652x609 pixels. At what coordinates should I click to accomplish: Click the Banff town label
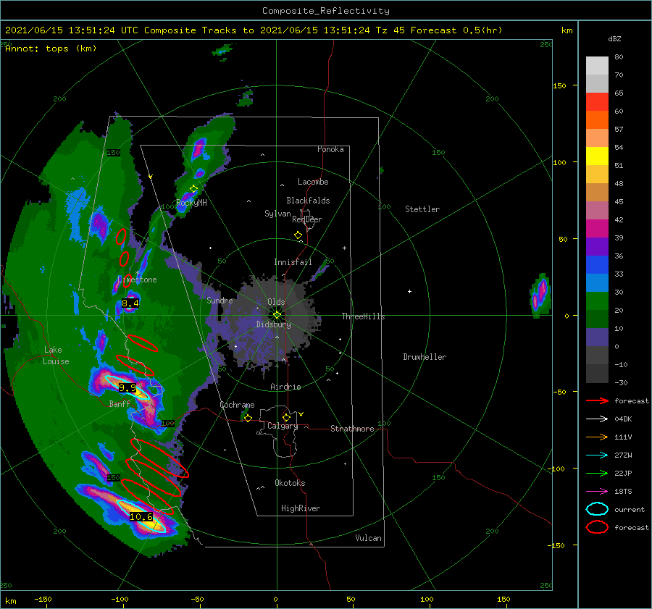[x=120, y=403]
